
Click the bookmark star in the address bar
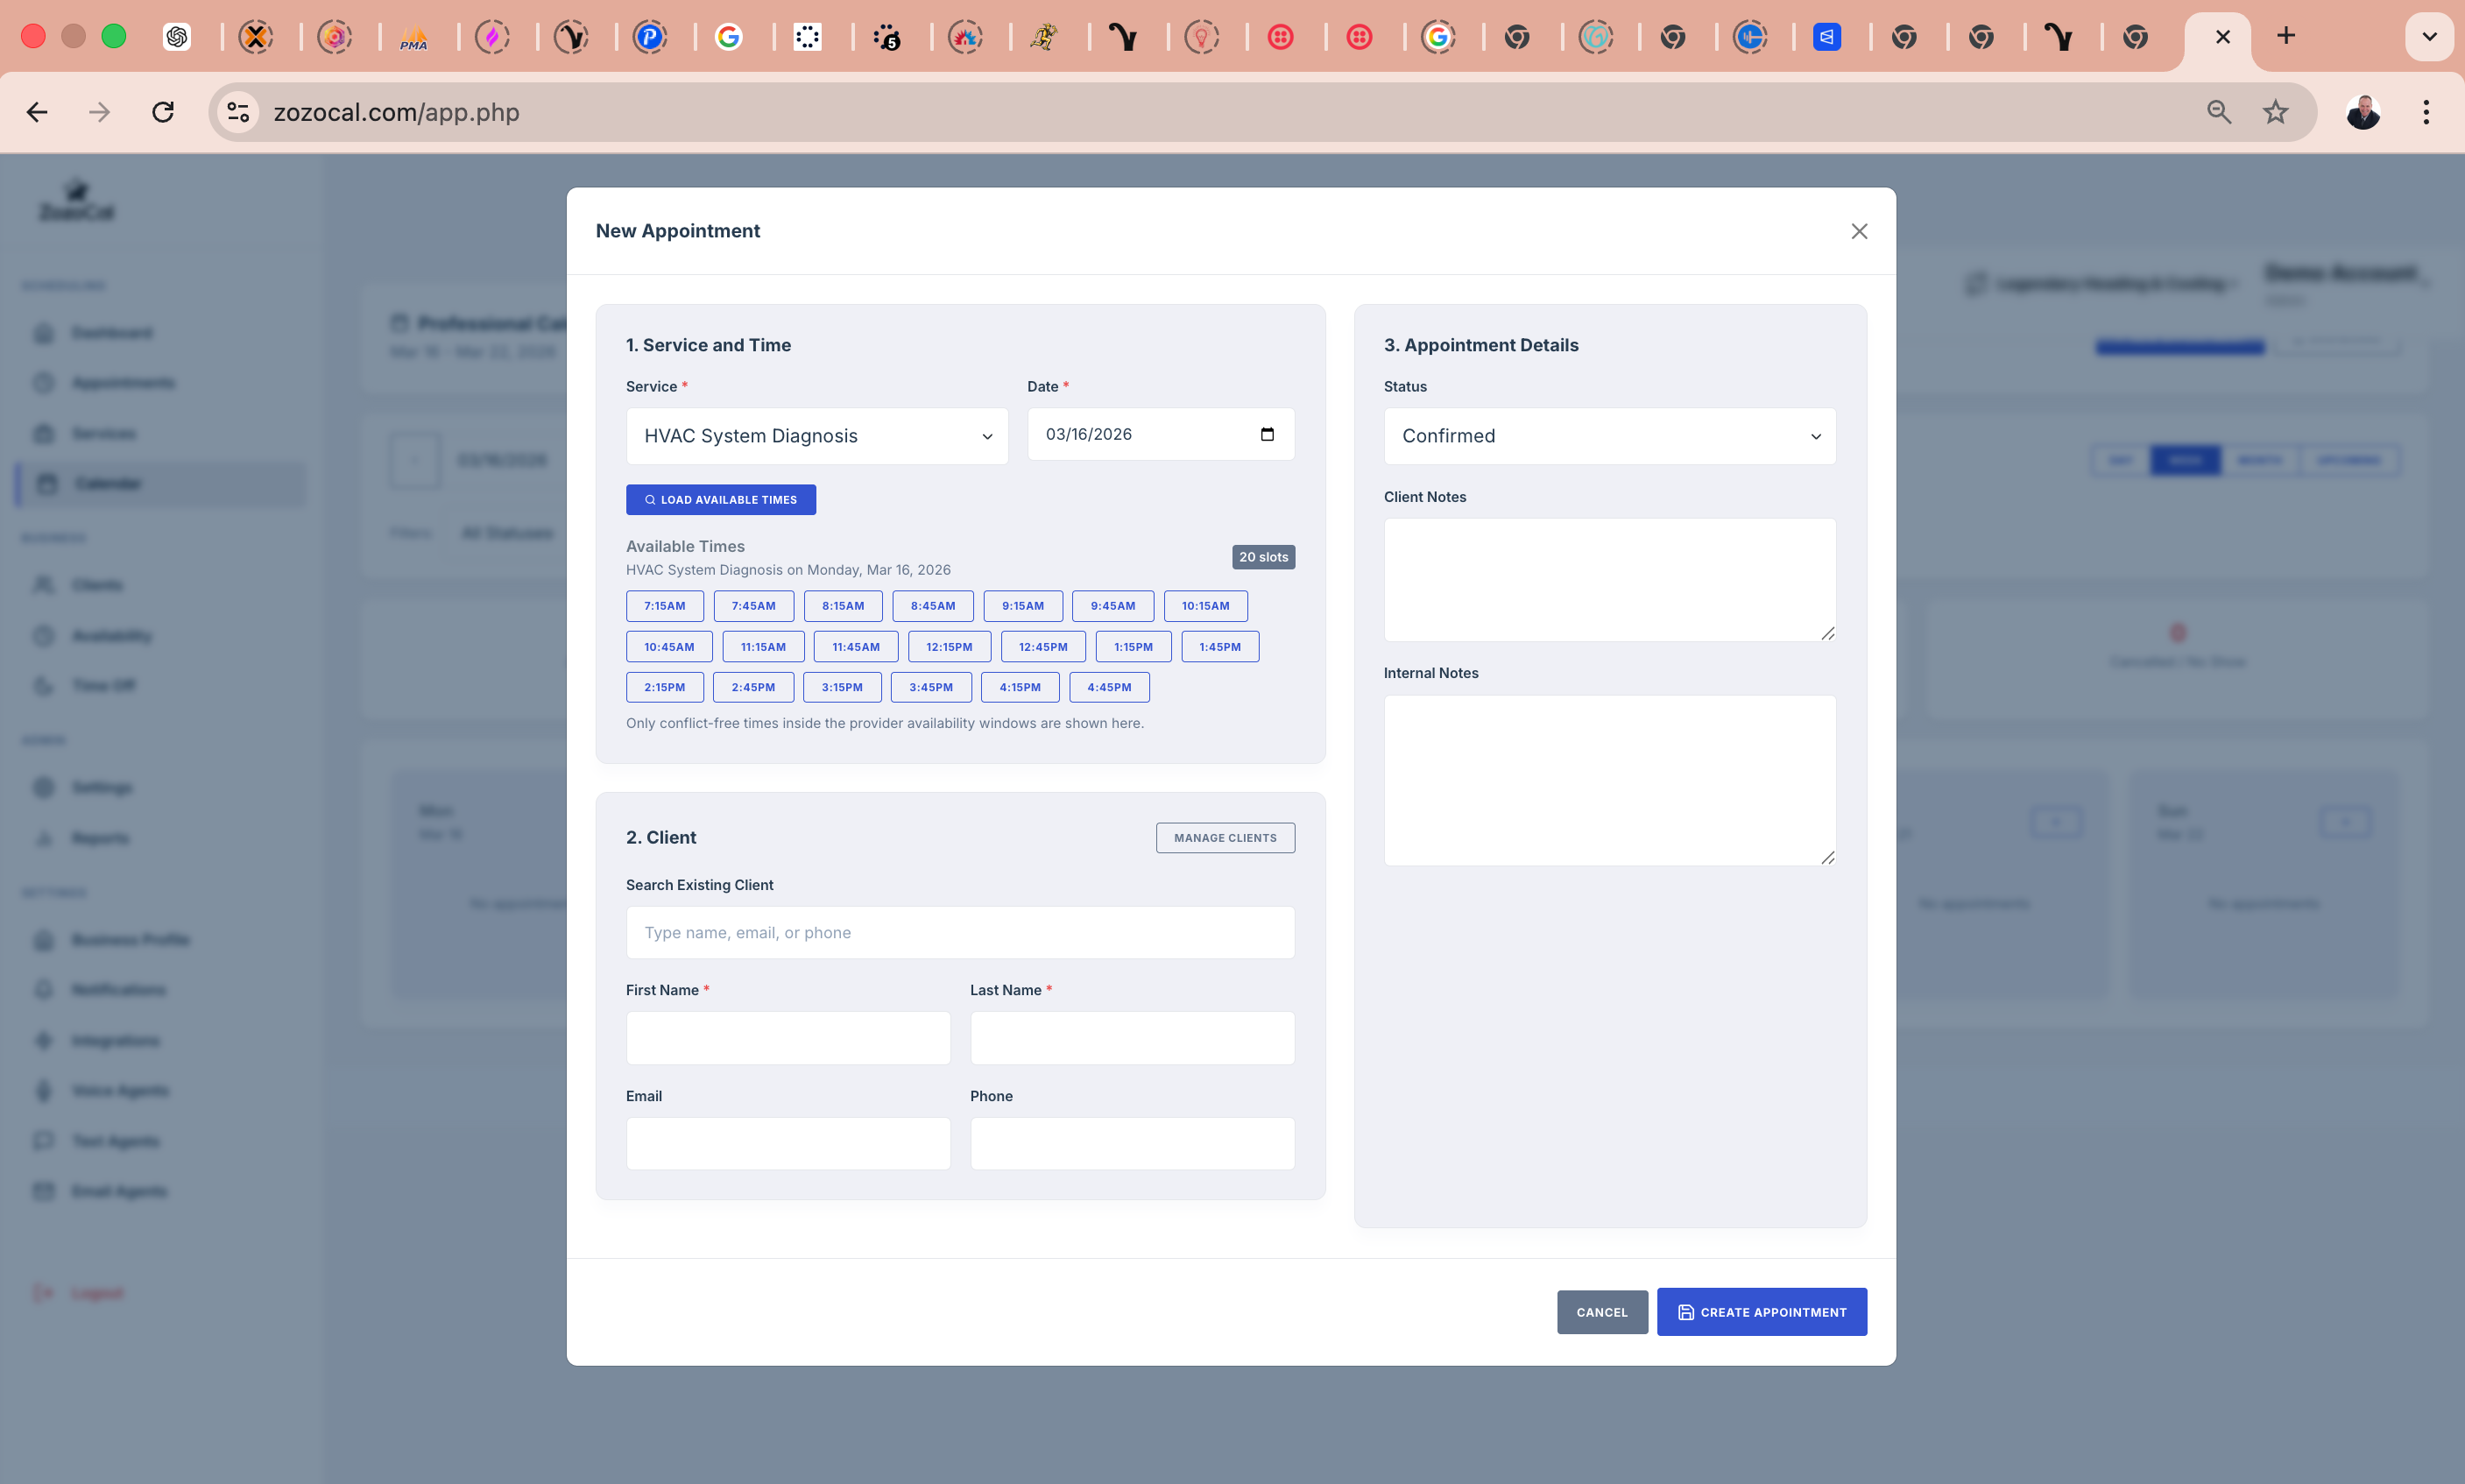pos(2274,111)
